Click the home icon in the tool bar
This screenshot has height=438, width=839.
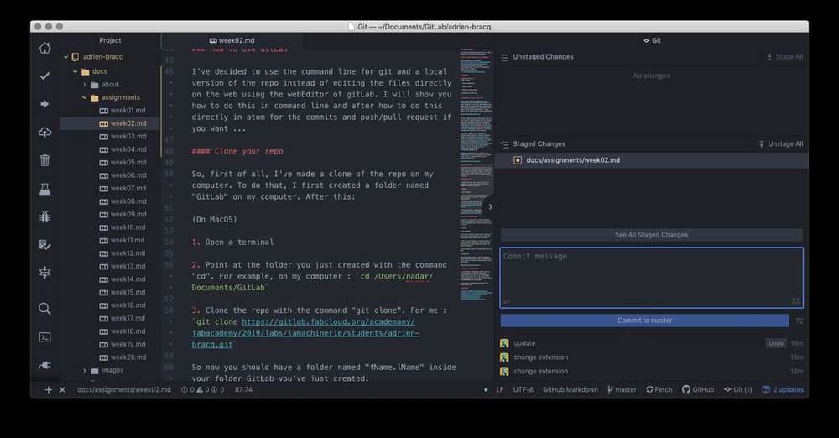click(45, 48)
